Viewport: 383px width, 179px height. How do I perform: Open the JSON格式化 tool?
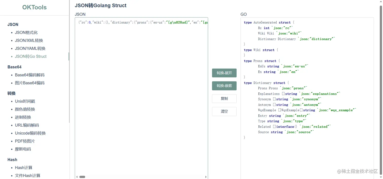(x=26, y=32)
